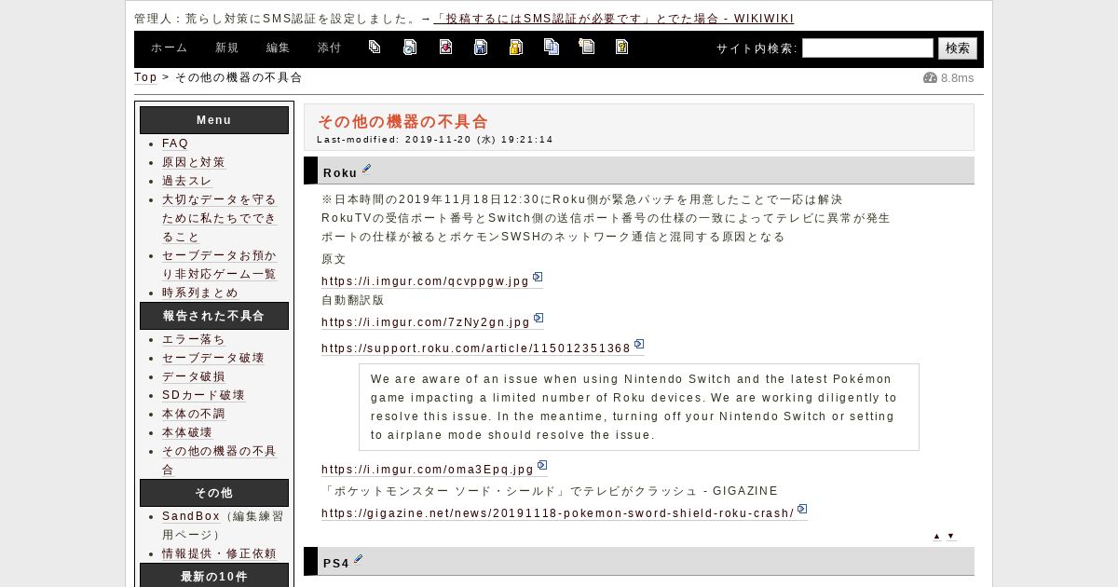Screen dimensions: 1118x587
Task: Click the question mark help icon
Action: [x=622, y=47]
